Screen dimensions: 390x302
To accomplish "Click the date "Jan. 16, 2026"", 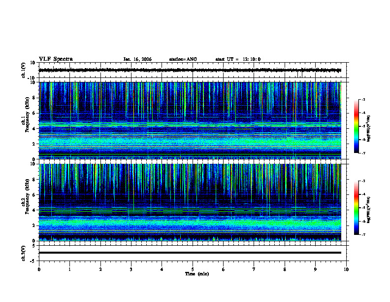I will pyautogui.click(x=137, y=59).
